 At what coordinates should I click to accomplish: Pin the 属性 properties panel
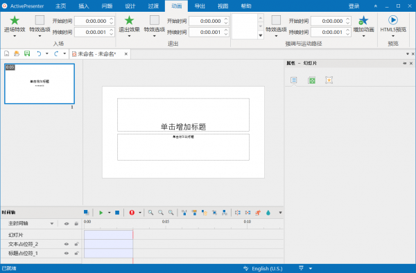[404, 63]
